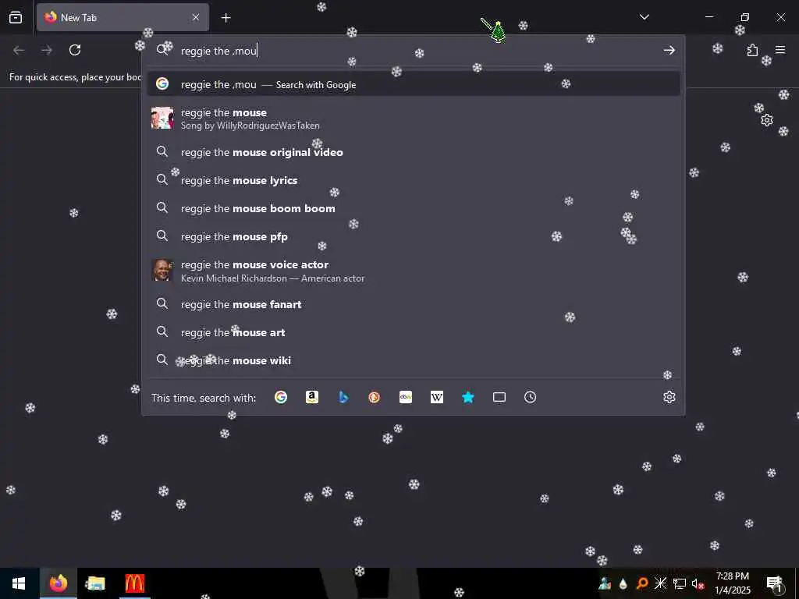This screenshot has width=799, height=599.
Task: Open search settings gear in dropdown
Action: (x=669, y=397)
